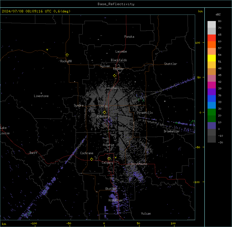Pick the blue 36-33 dBZ legend swatch
Image resolution: width=232 pixels, height=227 pixels.
coord(212,98)
